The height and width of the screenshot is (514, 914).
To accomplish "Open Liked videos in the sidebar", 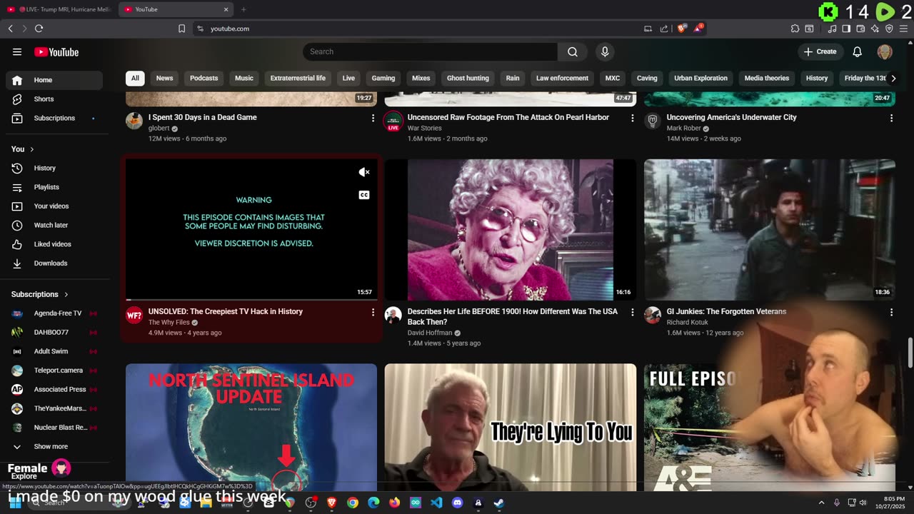I will pyautogui.click(x=54, y=244).
